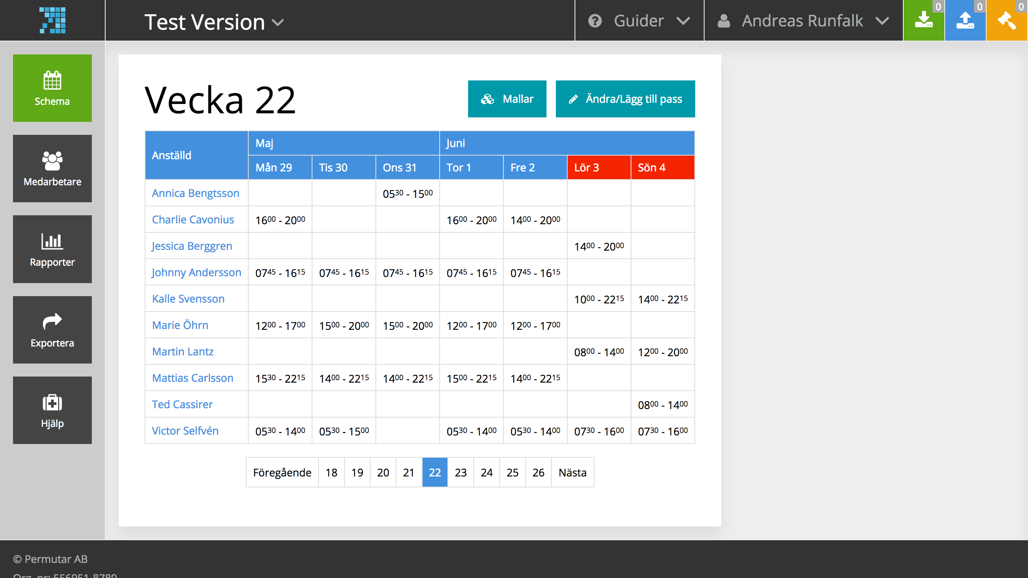The width and height of the screenshot is (1028, 578).
Task: Select week 24 in pagination
Action: (x=487, y=472)
